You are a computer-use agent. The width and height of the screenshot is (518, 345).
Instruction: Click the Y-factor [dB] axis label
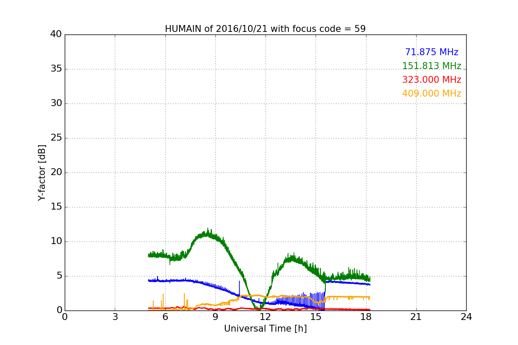click(42, 172)
